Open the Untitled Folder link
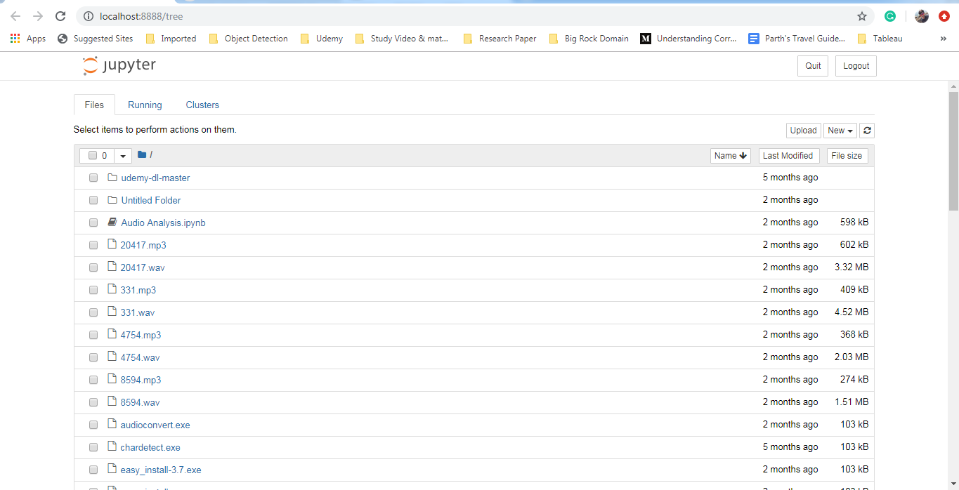Image resolution: width=959 pixels, height=490 pixels. click(150, 199)
